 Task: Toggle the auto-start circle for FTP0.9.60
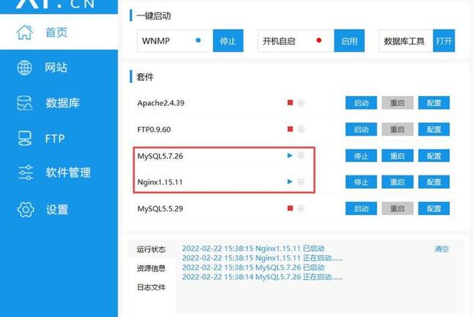[x=301, y=129]
